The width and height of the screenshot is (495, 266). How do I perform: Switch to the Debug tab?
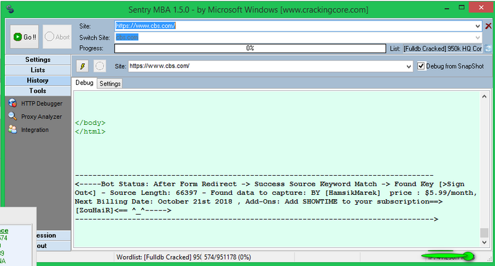coord(84,83)
